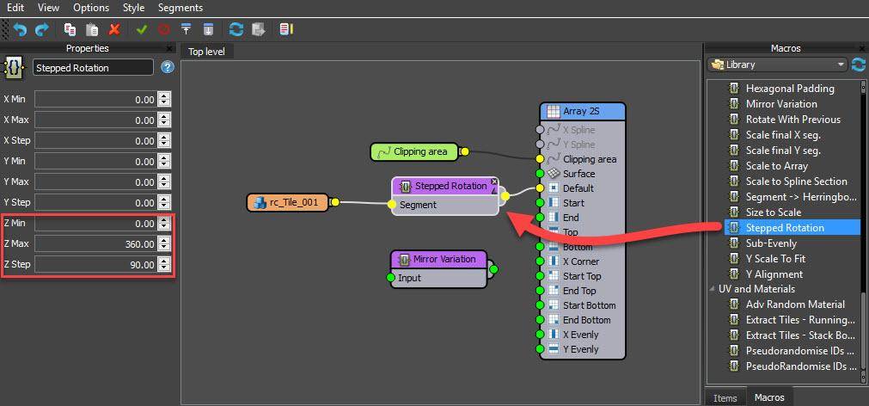869x406 pixels.
Task: Click the Undo arrow in the toolbar
Action: pos(20,29)
